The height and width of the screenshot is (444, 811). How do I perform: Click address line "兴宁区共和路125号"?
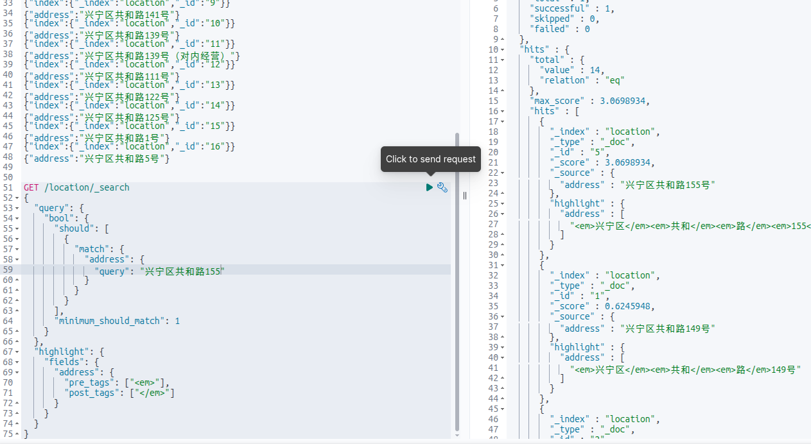pyautogui.click(x=102, y=117)
